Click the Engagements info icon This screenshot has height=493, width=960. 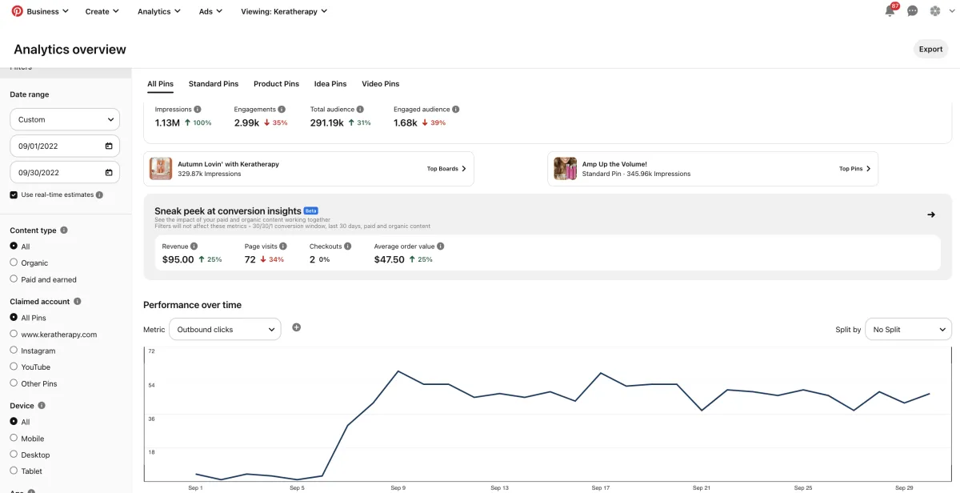click(282, 109)
